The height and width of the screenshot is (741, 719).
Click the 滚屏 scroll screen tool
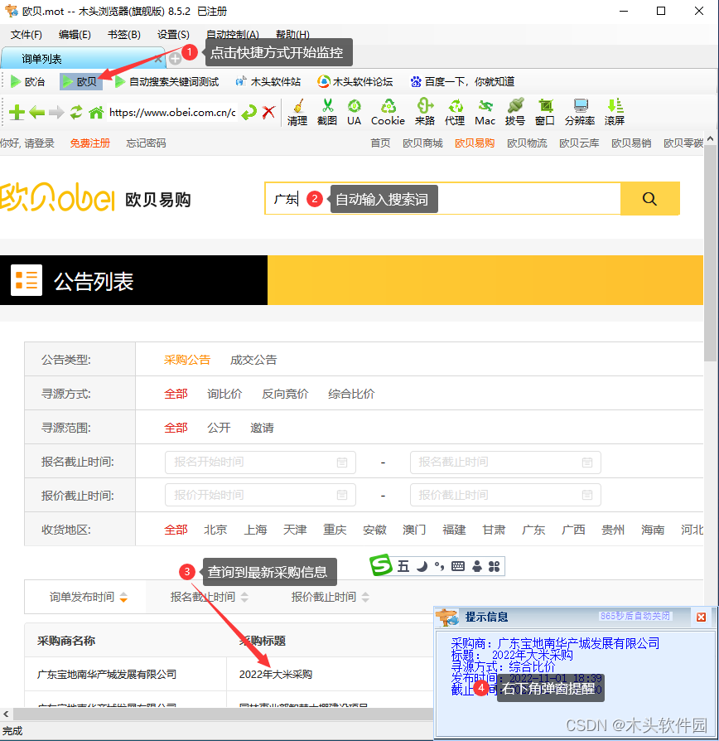(615, 113)
